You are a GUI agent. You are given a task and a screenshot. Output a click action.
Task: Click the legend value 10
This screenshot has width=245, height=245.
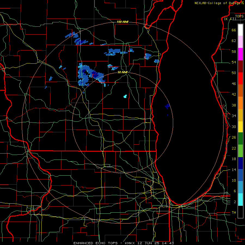click(234, 180)
